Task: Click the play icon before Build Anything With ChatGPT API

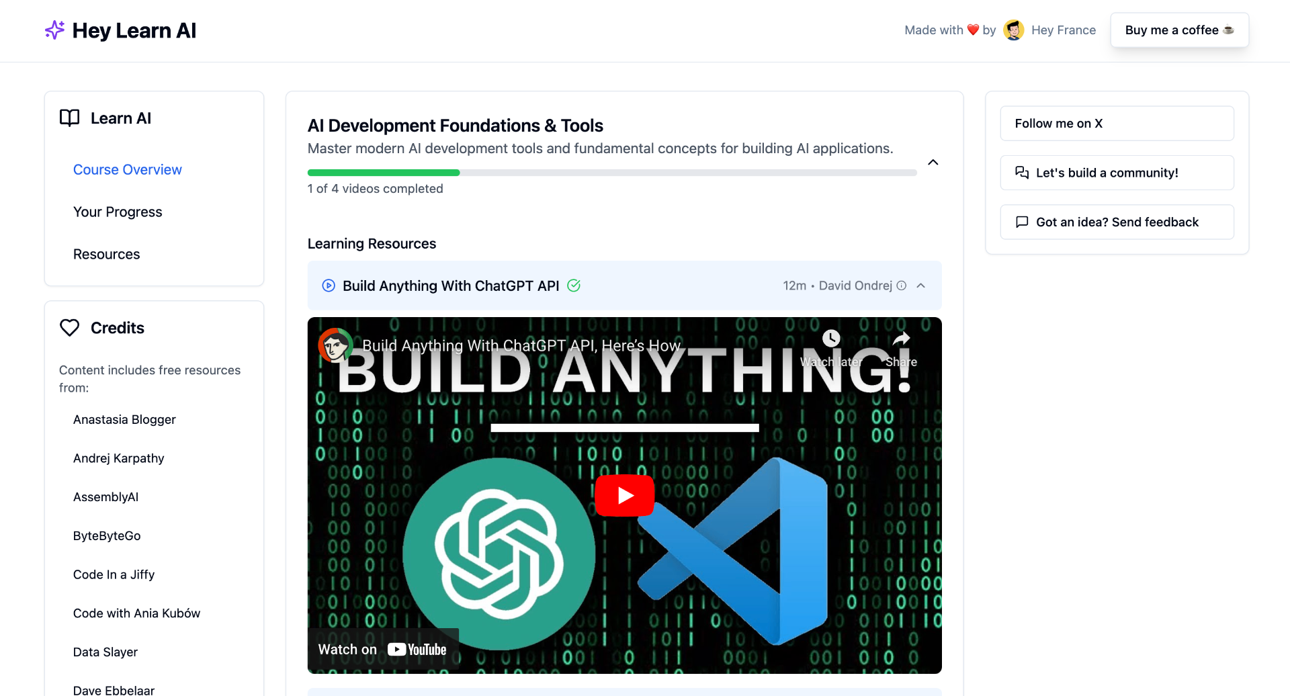Action: click(328, 286)
